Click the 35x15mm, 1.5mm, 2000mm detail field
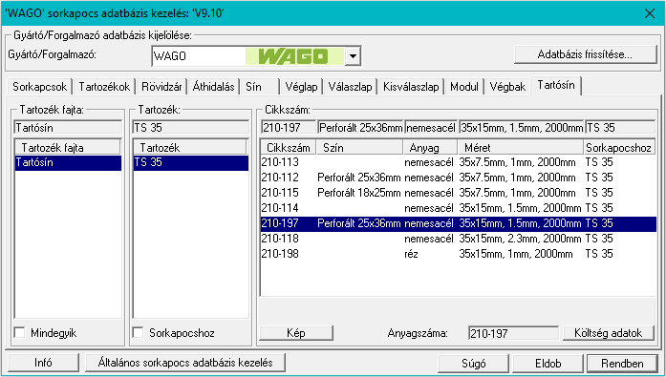The image size is (666, 377). tap(522, 127)
